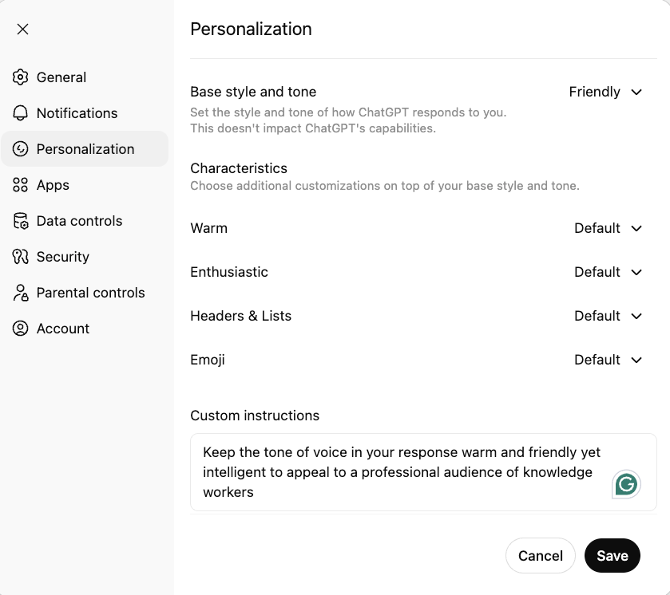The width and height of the screenshot is (670, 595).
Task: Go to the Security settings tab
Action: 62,257
